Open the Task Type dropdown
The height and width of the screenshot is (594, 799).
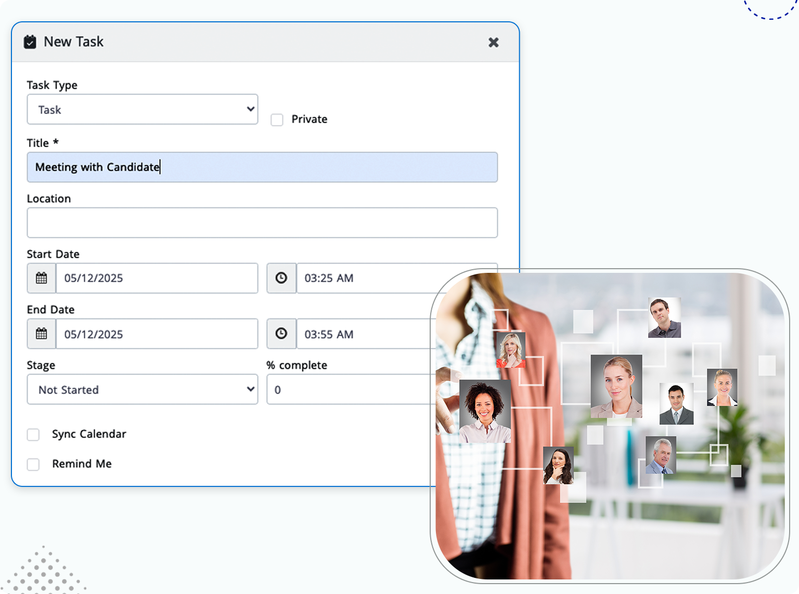click(x=143, y=109)
